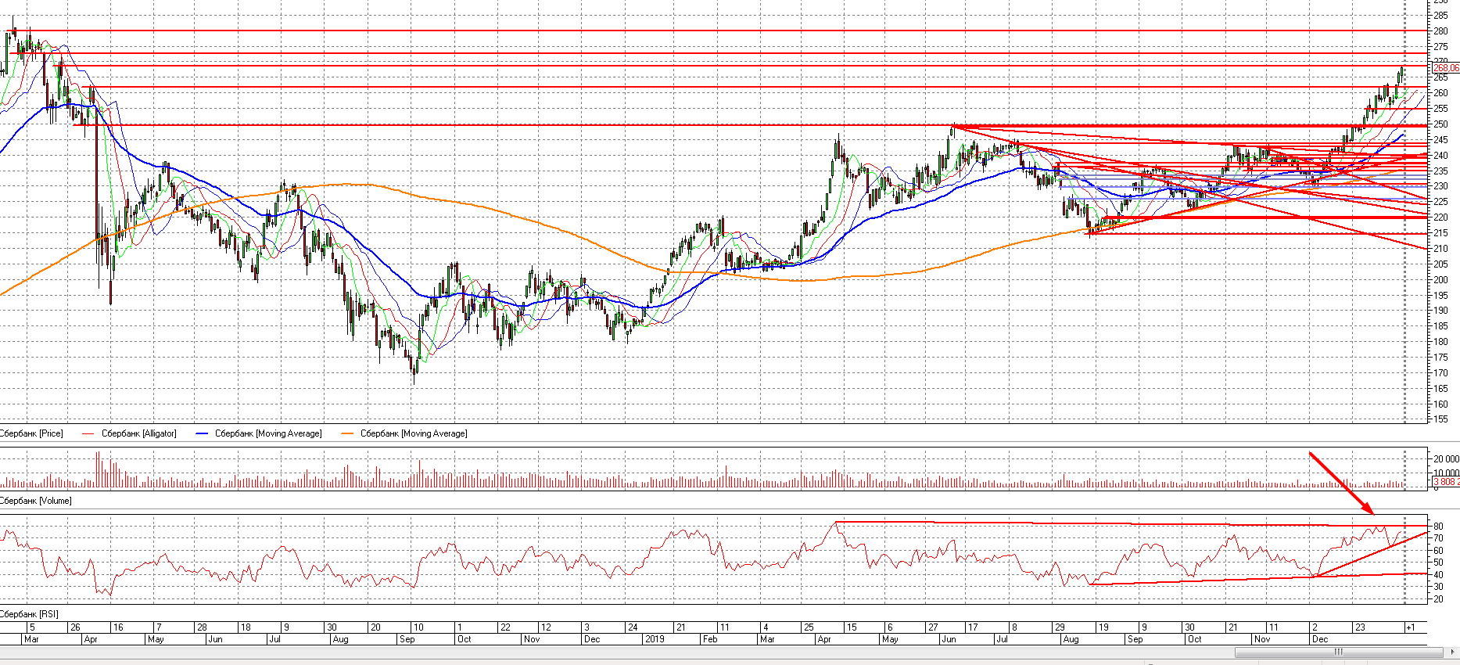
Task: Select the Сбербанк [Alligator] legend label
Action: (139, 433)
